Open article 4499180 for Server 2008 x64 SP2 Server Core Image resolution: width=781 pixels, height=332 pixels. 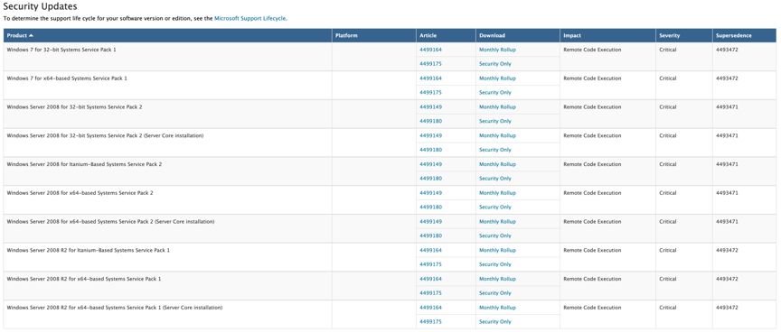(431, 235)
